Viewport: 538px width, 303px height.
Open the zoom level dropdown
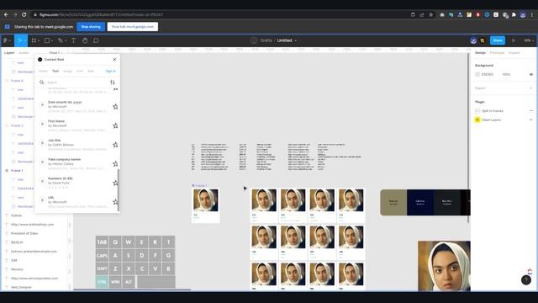pyautogui.click(x=528, y=40)
